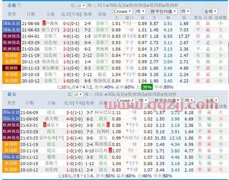Open 卢森堡 team in 21-06-06 row
229x180 pixels.
52,23
